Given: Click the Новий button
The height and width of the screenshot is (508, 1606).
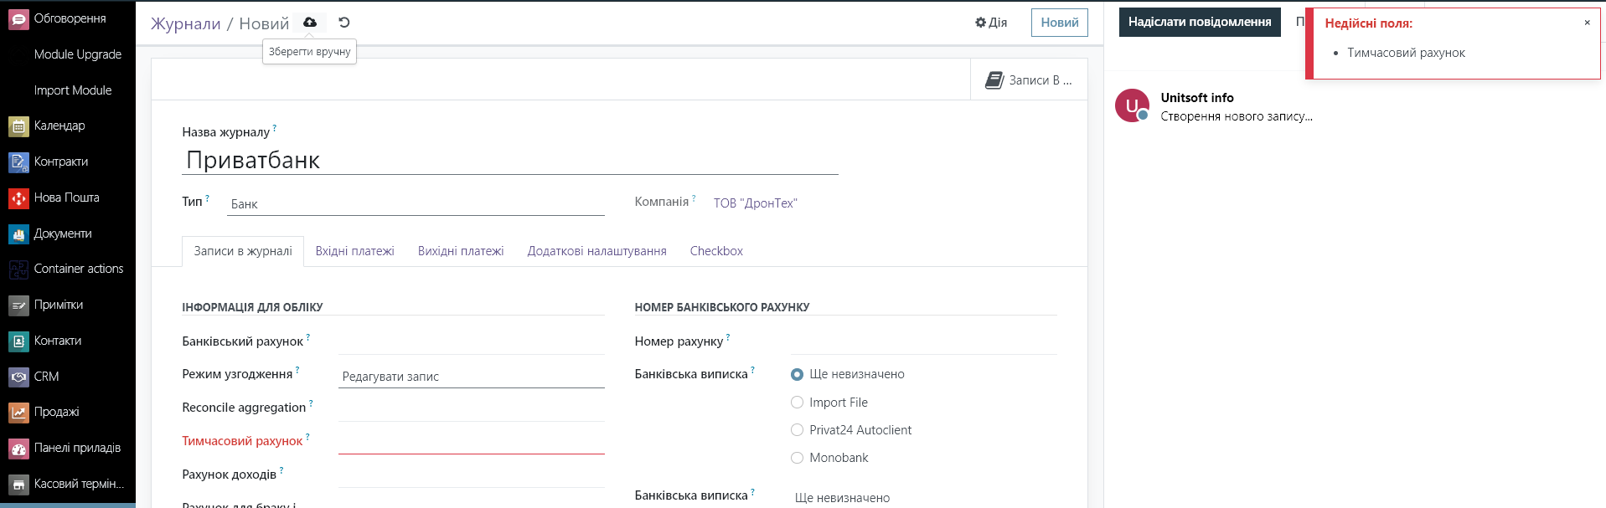Looking at the screenshot, I should pyautogui.click(x=1060, y=23).
